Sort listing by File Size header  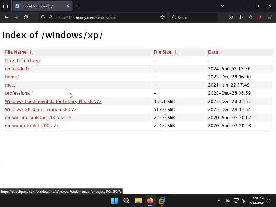pos(163,52)
